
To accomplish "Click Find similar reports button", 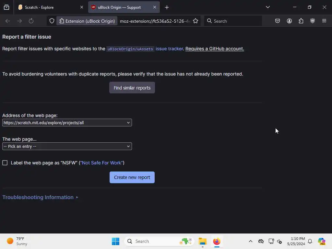I will point(132,88).
